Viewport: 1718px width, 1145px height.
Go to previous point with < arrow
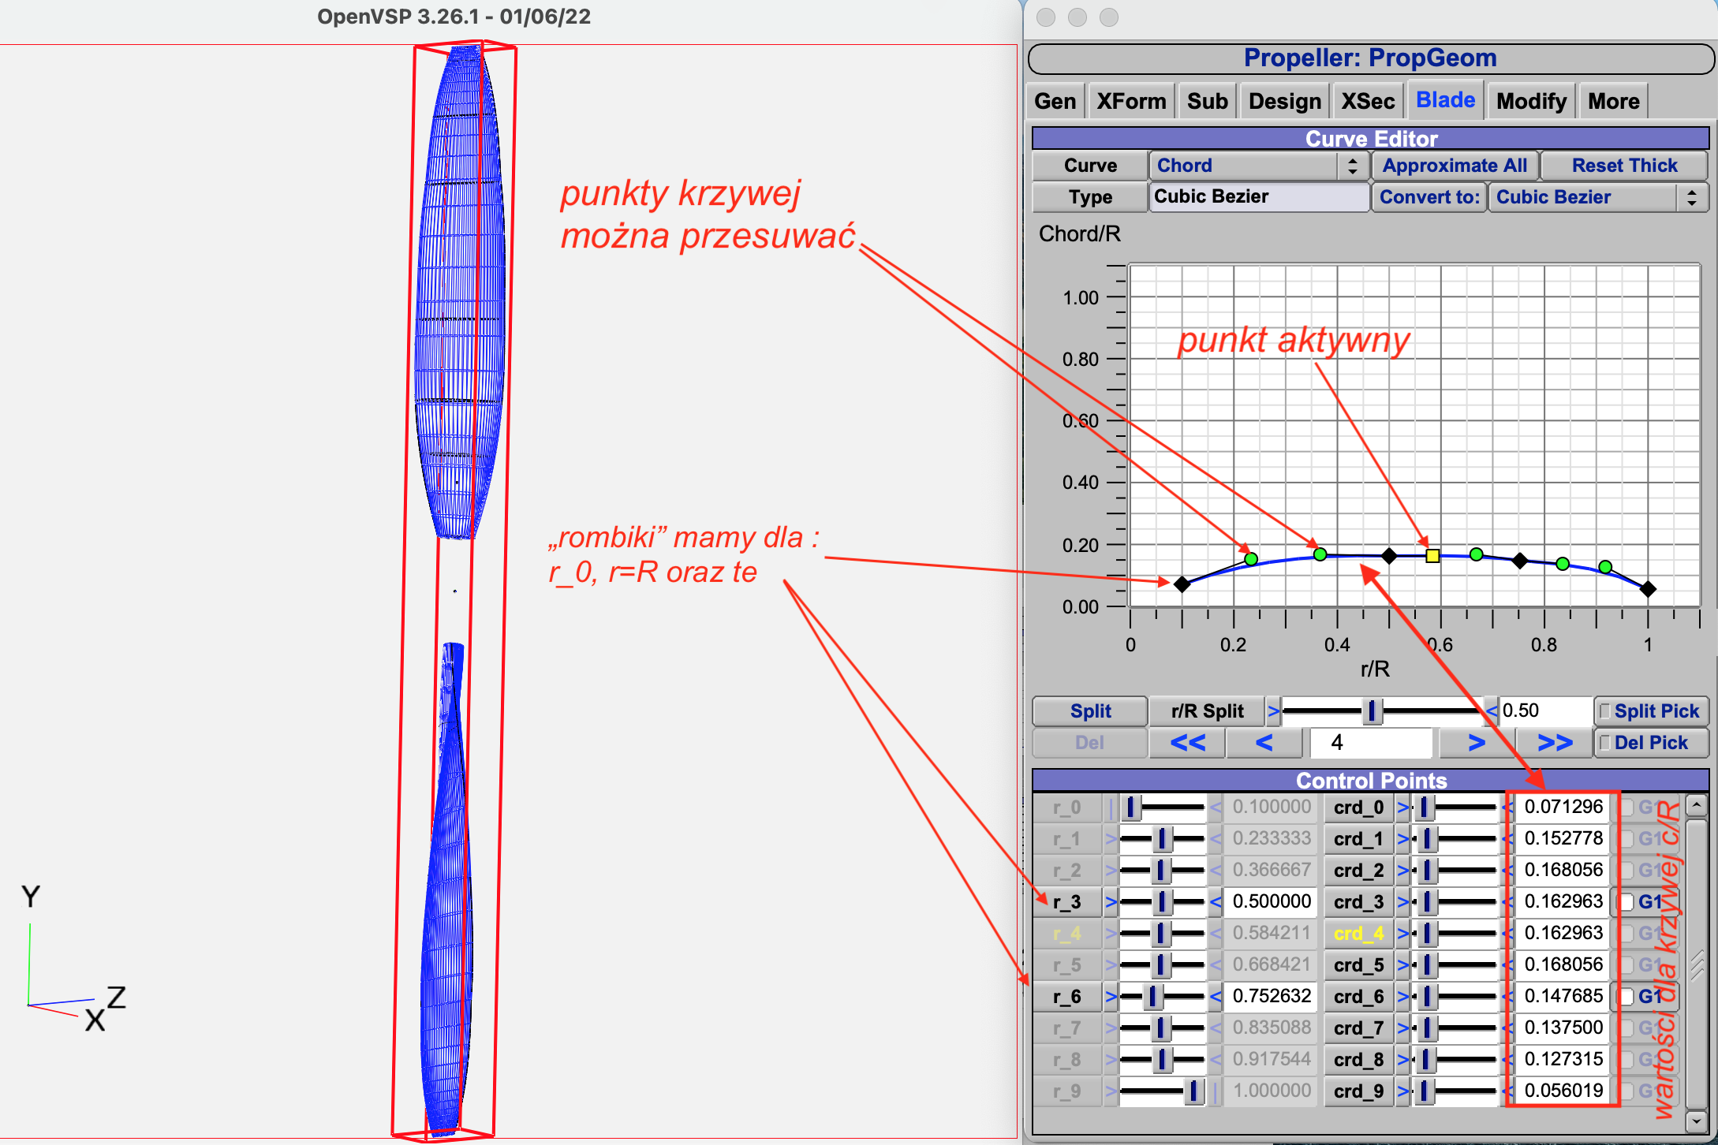pyautogui.click(x=1264, y=743)
